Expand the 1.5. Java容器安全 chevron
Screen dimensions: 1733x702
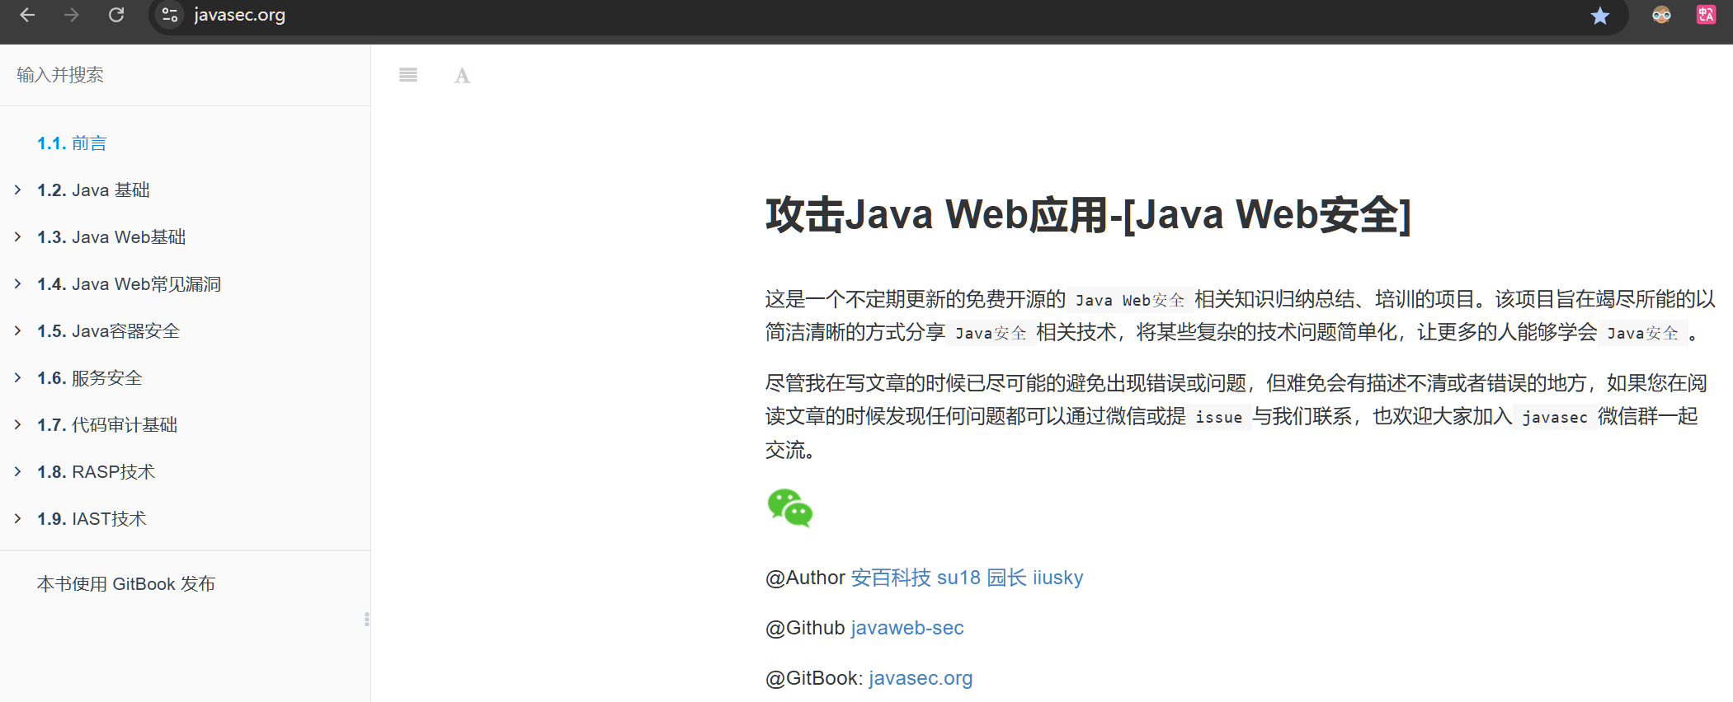click(17, 331)
